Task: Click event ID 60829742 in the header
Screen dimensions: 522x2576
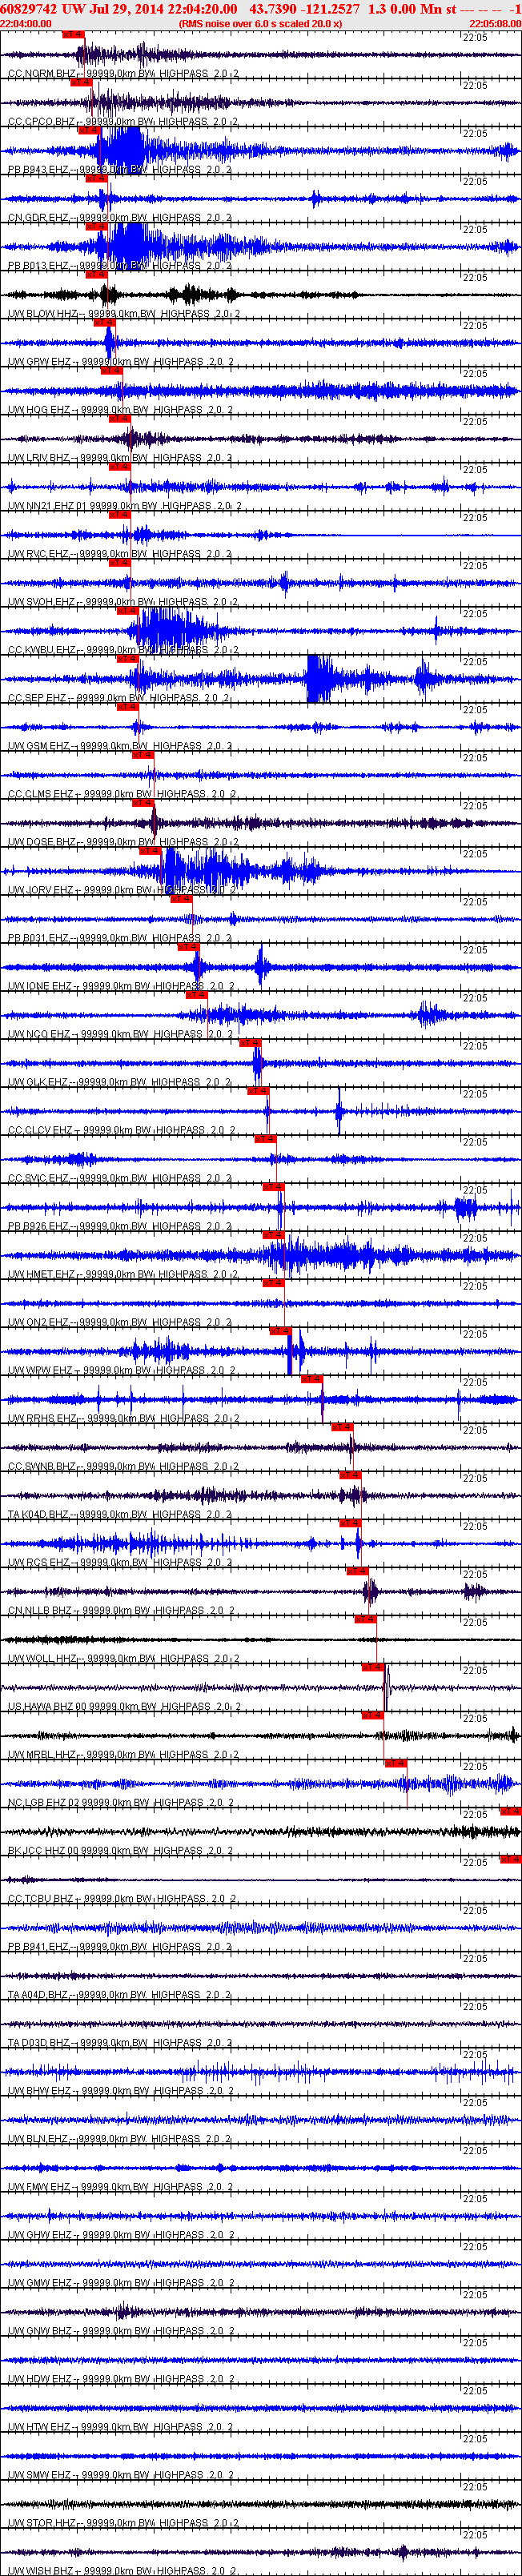Action: (x=29, y=8)
